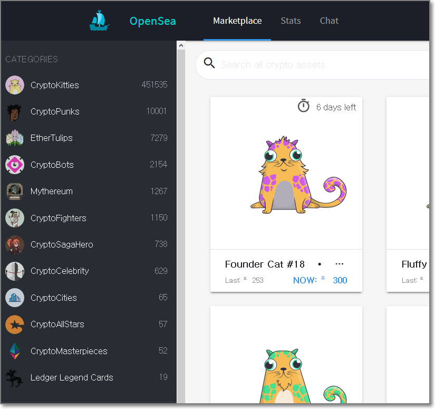Open the Stats tab
This screenshot has width=435, height=409.
(291, 21)
